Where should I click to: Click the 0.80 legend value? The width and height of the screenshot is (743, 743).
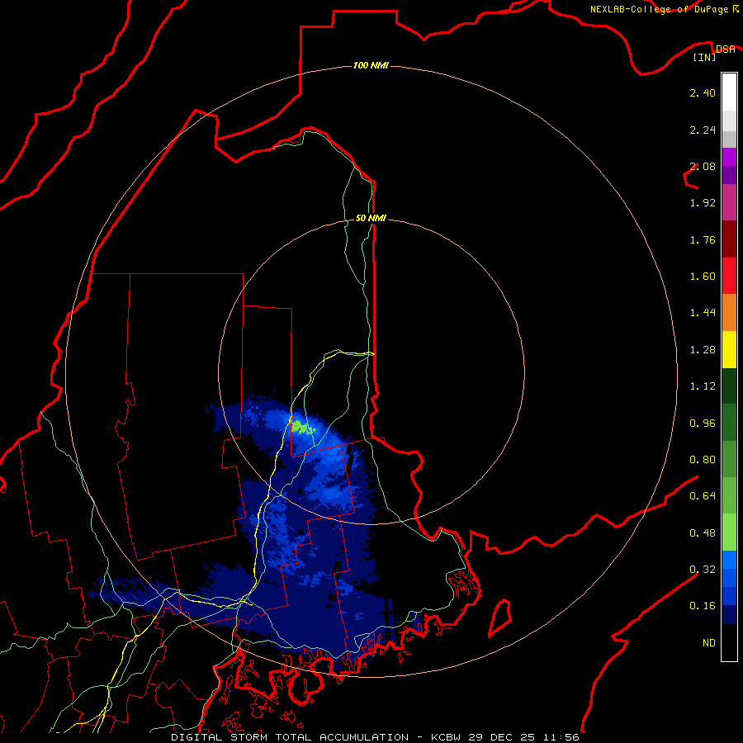tap(703, 460)
